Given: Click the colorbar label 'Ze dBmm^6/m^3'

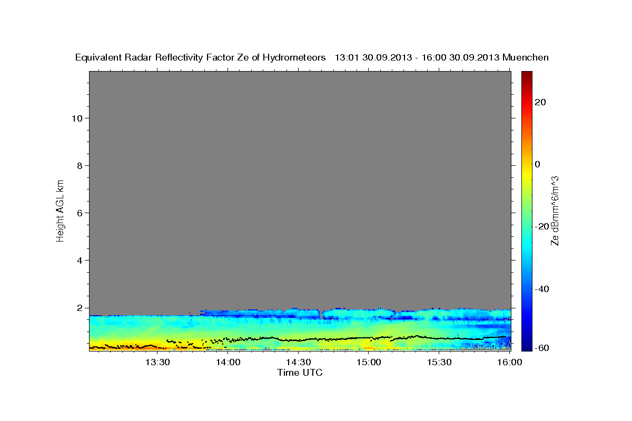Looking at the screenshot, I should 555,210.
